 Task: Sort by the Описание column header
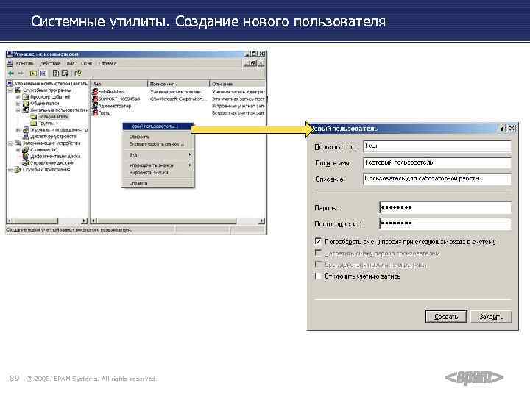237,84
